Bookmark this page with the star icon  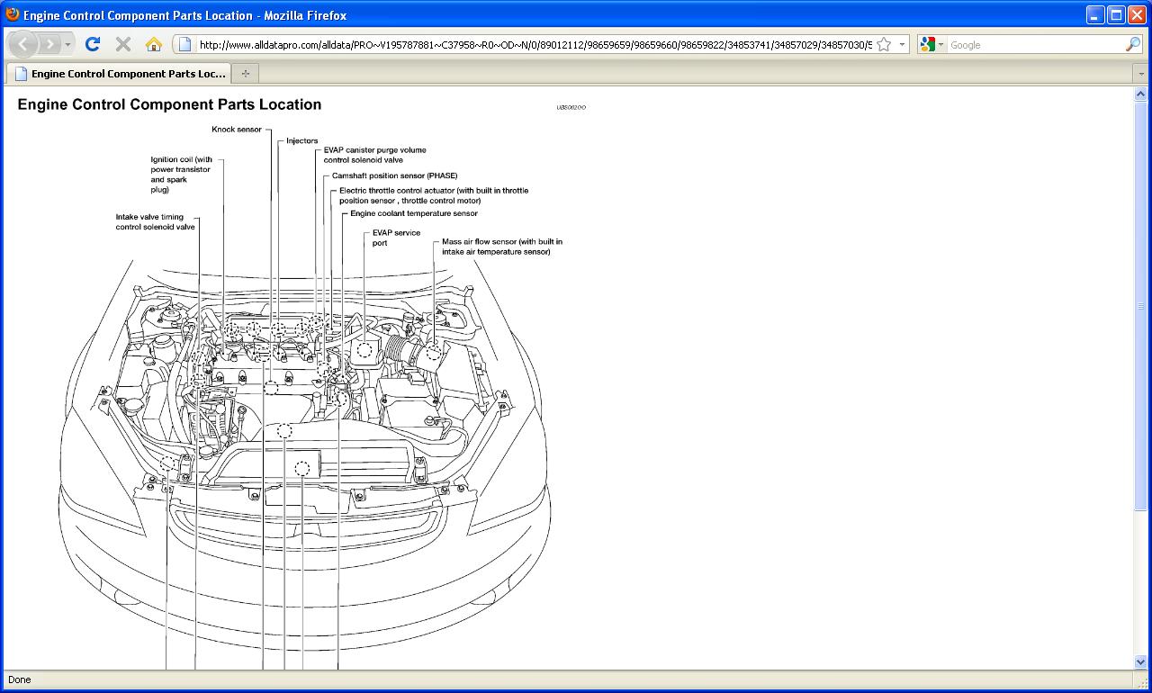click(x=884, y=44)
